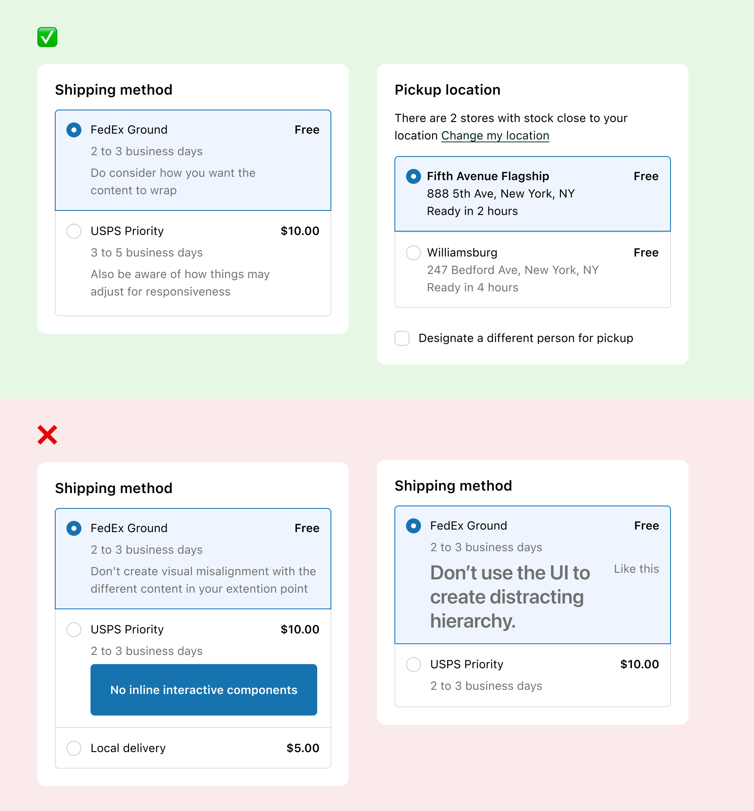Select FedEx Ground radio in bottom-left card
754x811 pixels.
click(x=74, y=528)
